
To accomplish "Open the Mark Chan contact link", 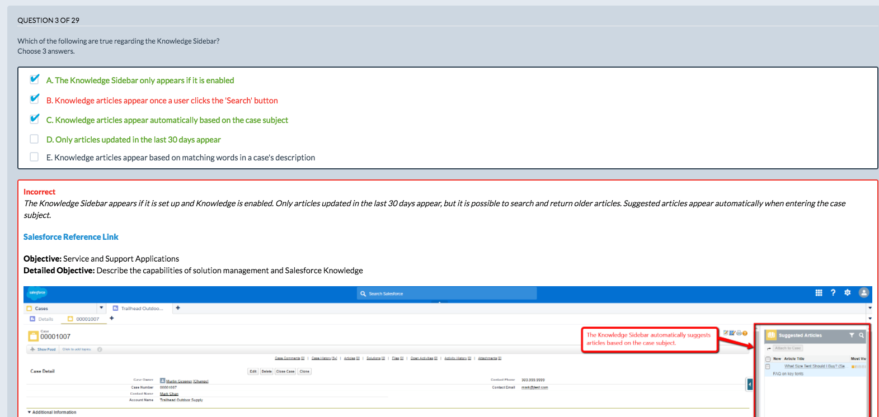I will pos(169,394).
